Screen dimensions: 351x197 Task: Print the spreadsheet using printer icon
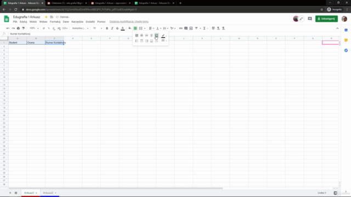pos(18,28)
